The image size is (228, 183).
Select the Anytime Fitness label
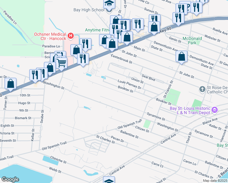pos(98,30)
